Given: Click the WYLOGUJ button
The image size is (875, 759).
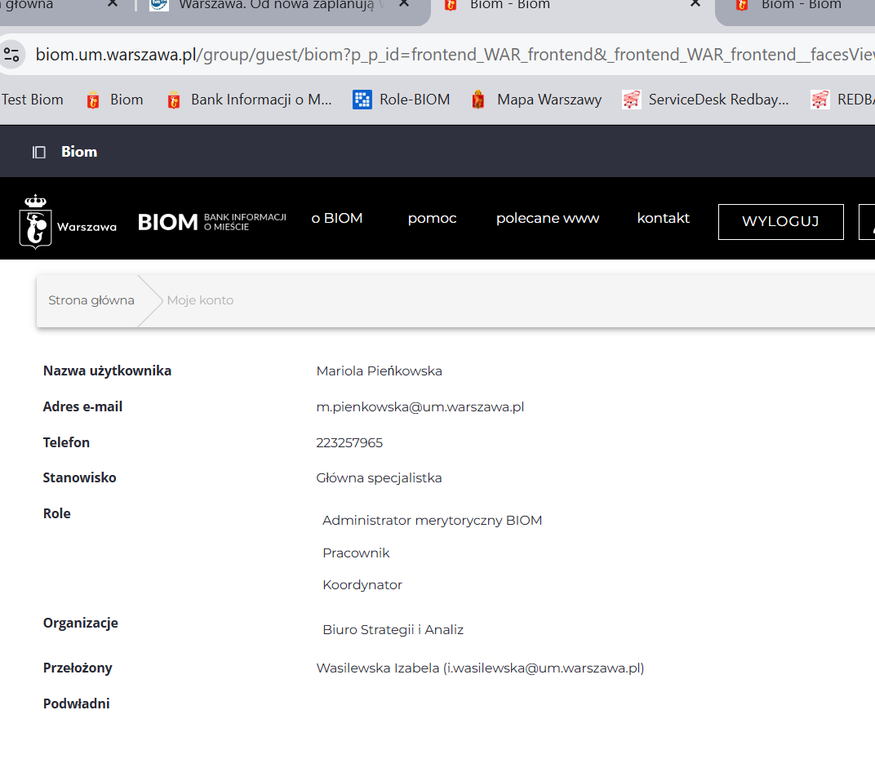Looking at the screenshot, I should [780, 222].
